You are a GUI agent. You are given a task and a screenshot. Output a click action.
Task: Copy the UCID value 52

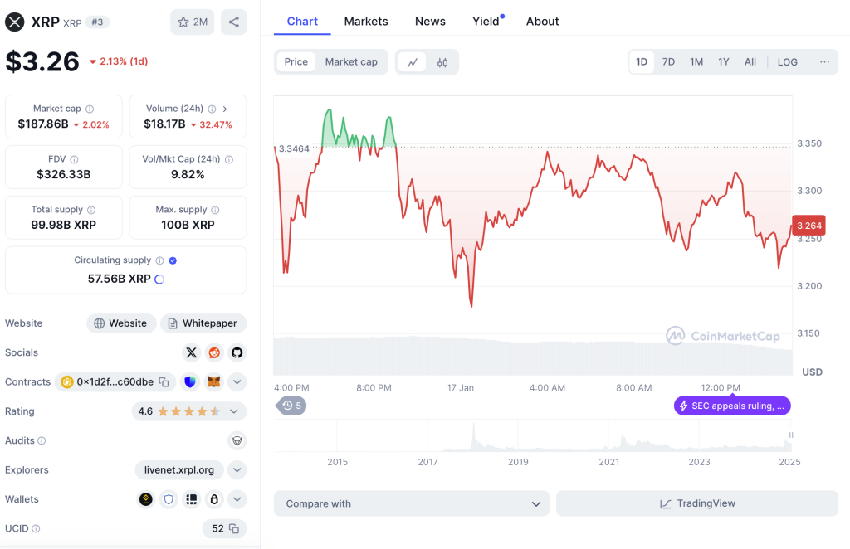[234, 528]
